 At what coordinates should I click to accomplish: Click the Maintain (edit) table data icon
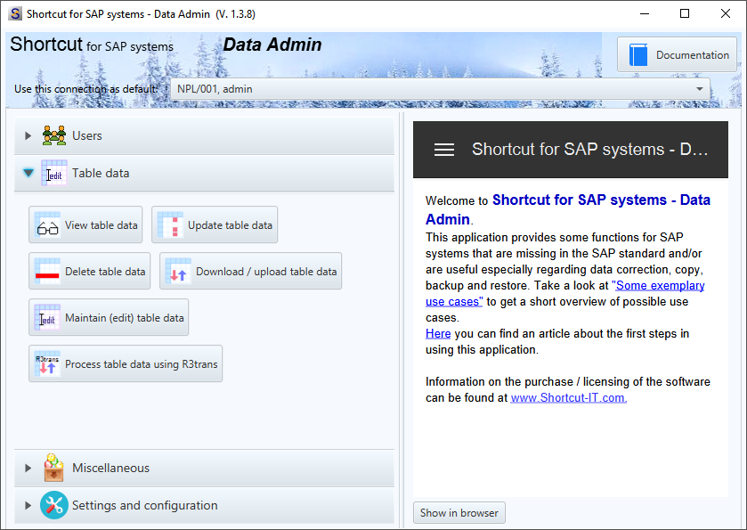pos(48,318)
